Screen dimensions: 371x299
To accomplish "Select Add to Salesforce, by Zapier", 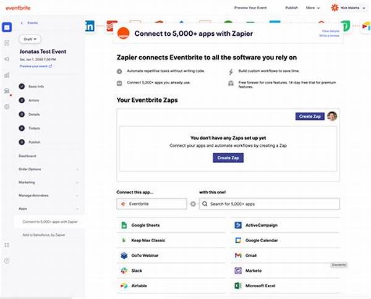I will (44, 235).
